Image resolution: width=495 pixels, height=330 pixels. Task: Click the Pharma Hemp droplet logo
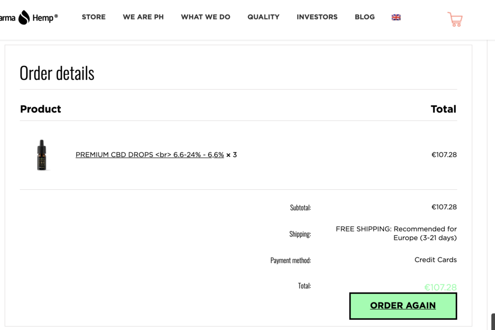point(24,17)
